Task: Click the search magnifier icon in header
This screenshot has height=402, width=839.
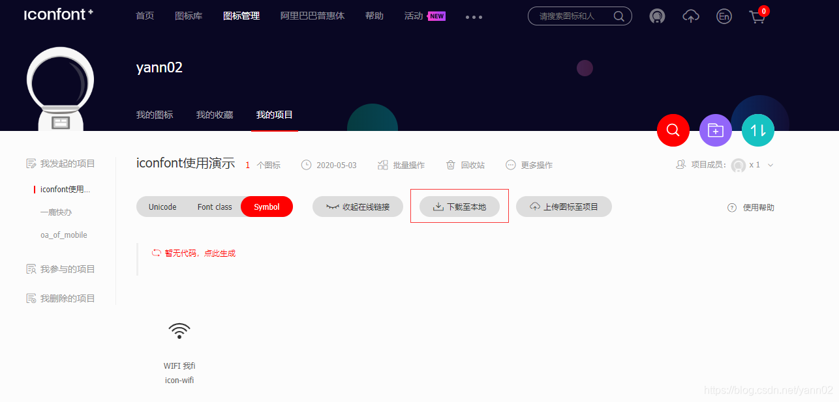Action: (x=618, y=16)
